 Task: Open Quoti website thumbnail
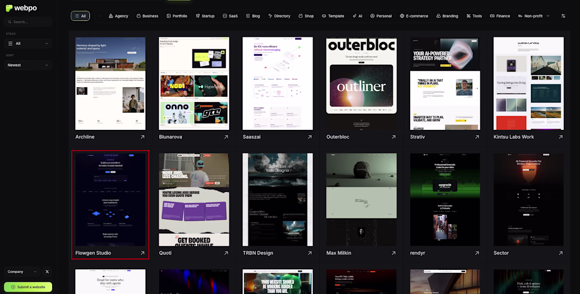tap(194, 199)
